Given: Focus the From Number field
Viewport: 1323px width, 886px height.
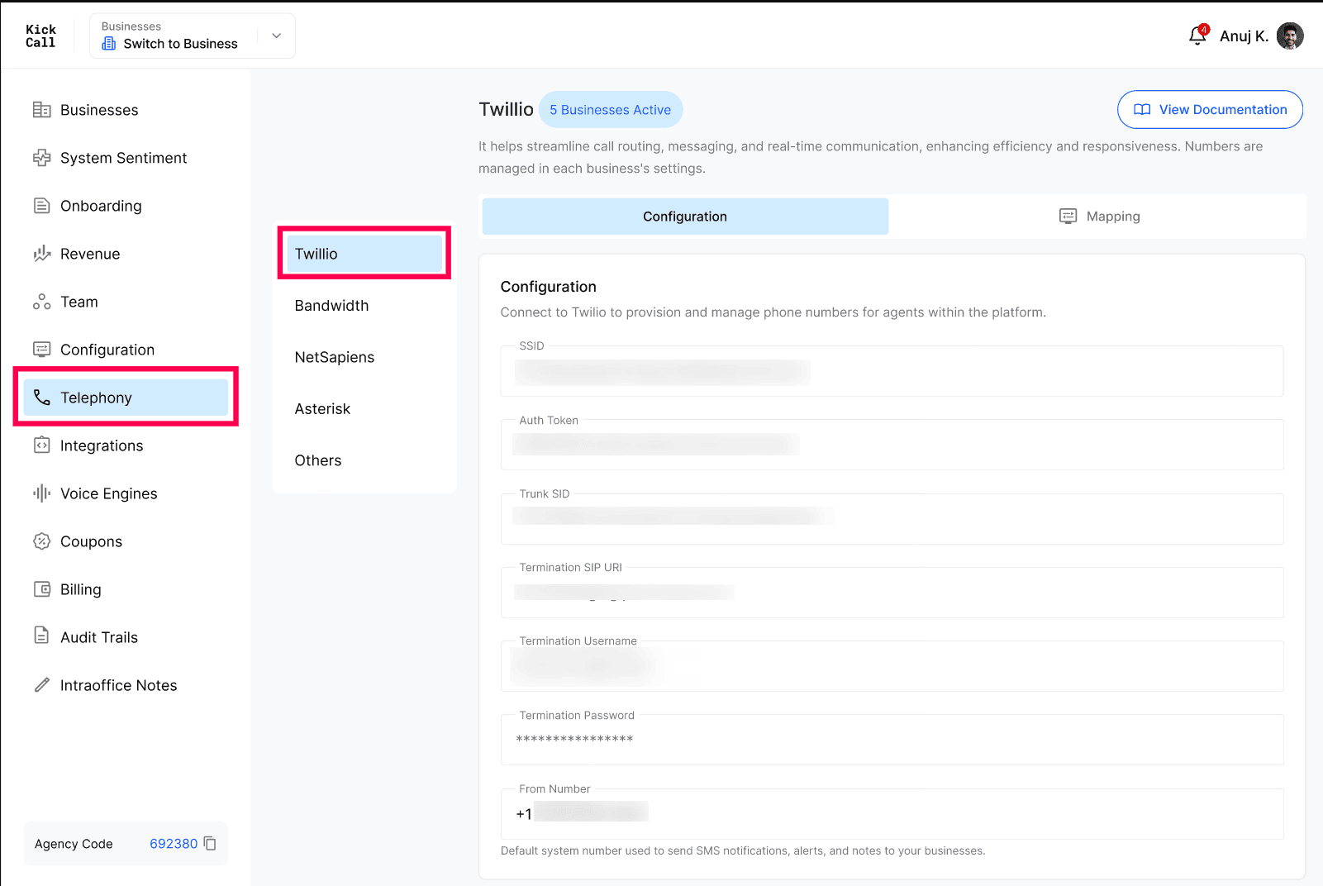Looking at the screenshot, I should (x=892, y=814).
